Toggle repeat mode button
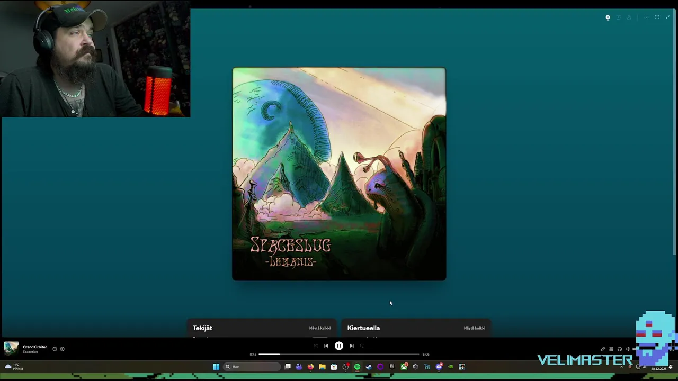The width and height of the screenshot is (678, 381). pos(362,346)
